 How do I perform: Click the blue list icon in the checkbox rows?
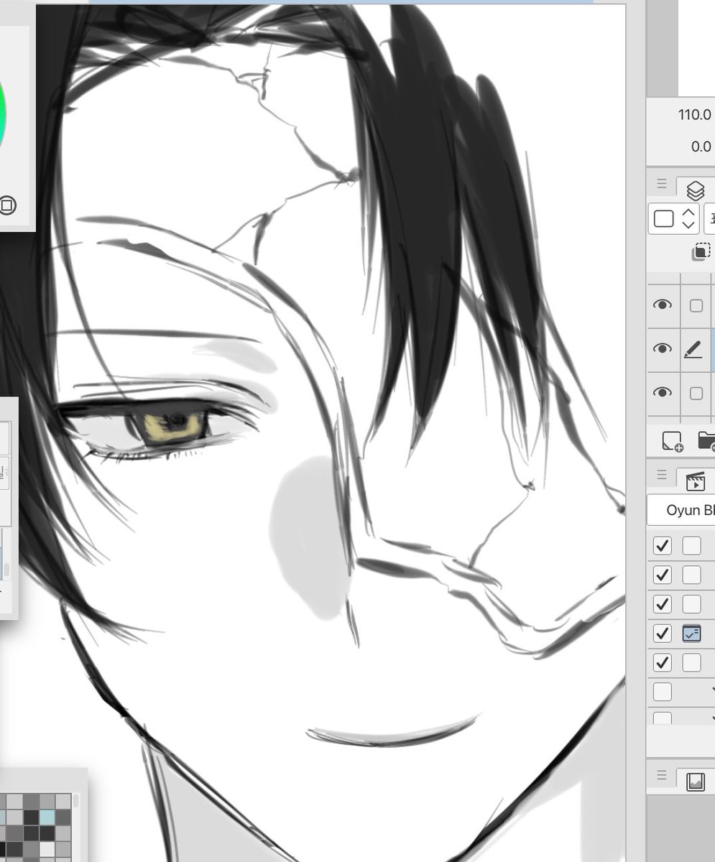coord(691,634)
